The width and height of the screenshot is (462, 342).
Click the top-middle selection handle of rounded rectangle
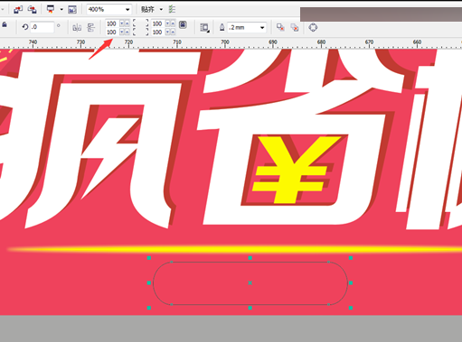tap(250, 258)
